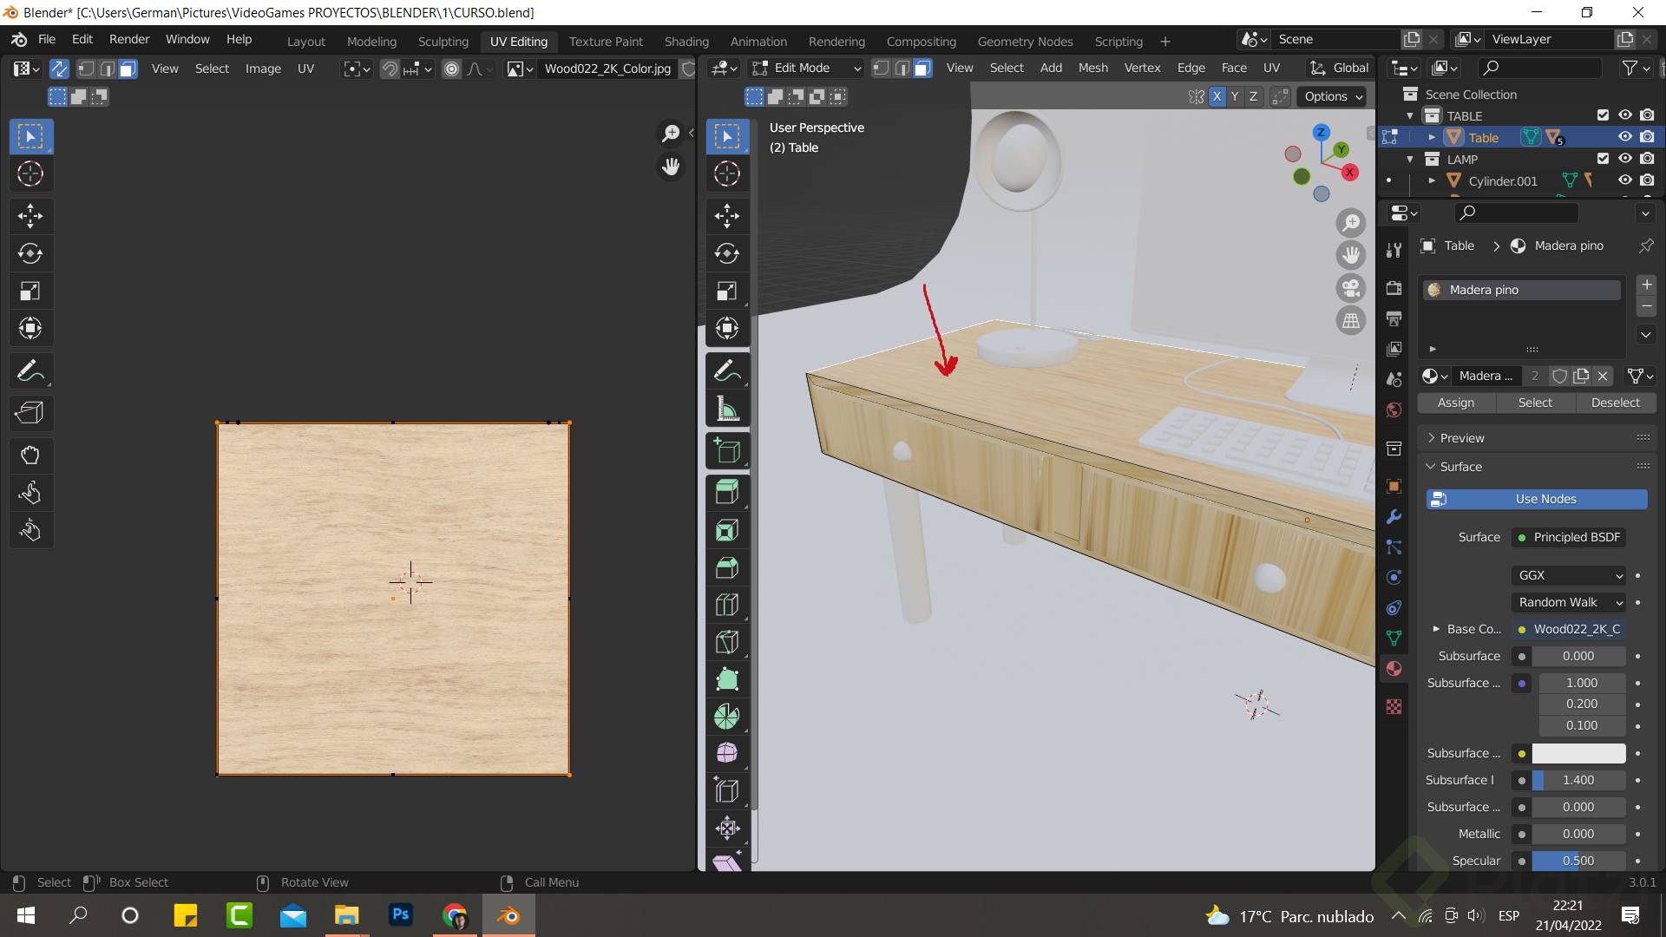1666x937 pixels.
Task: Launch Photoshop from the taskbar
Action: pos(400,915)
